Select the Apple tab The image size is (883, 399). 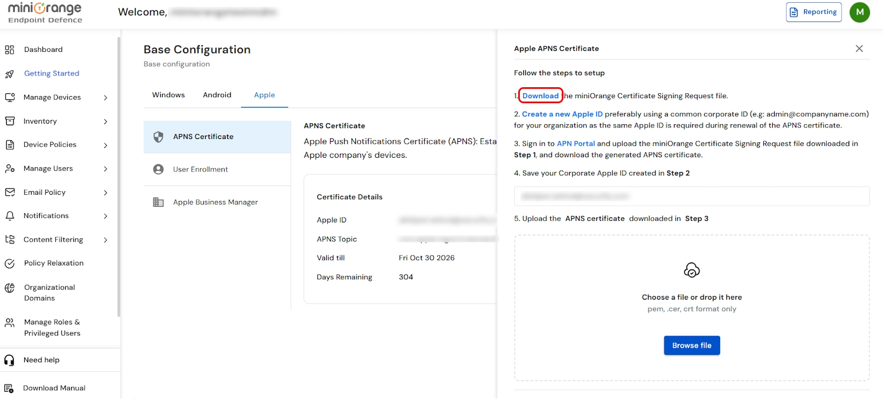click(264, 95)
